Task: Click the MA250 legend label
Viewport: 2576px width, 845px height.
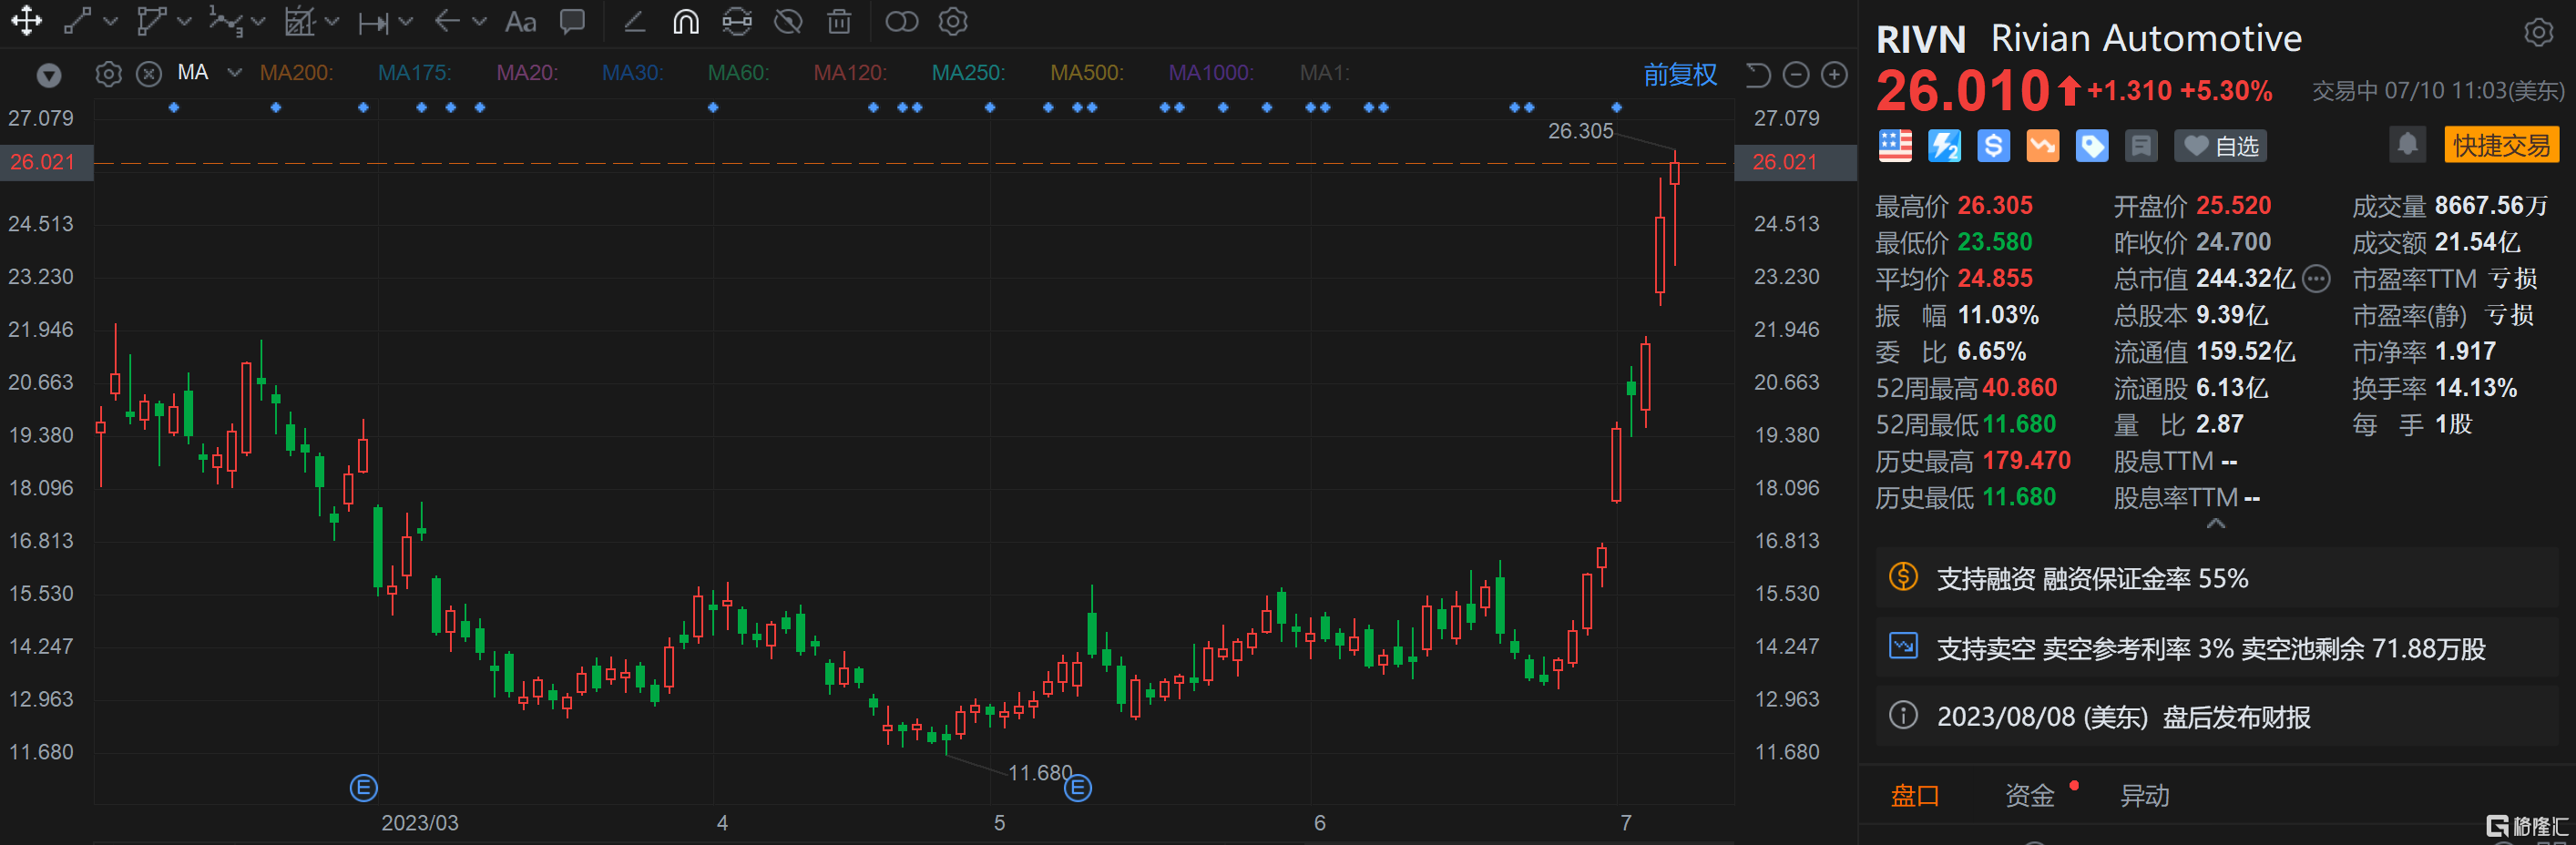Action: (968, 73)
